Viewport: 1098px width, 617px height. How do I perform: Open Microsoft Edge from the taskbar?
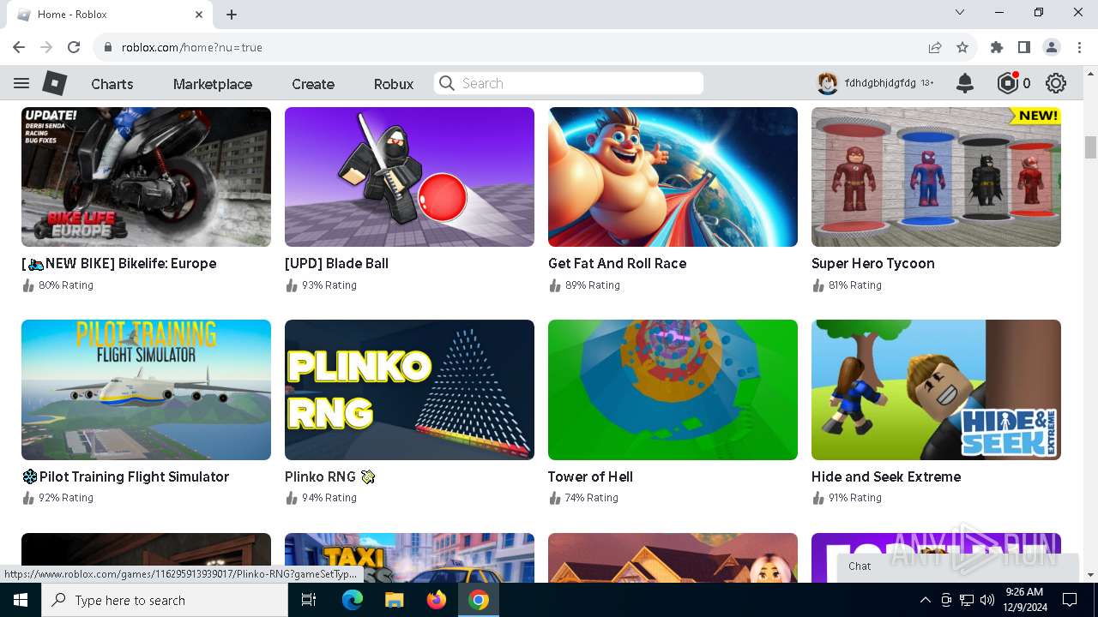353,600
